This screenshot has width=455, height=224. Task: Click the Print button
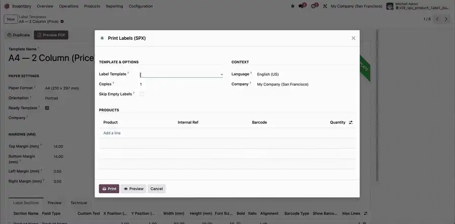pos(109,189)
